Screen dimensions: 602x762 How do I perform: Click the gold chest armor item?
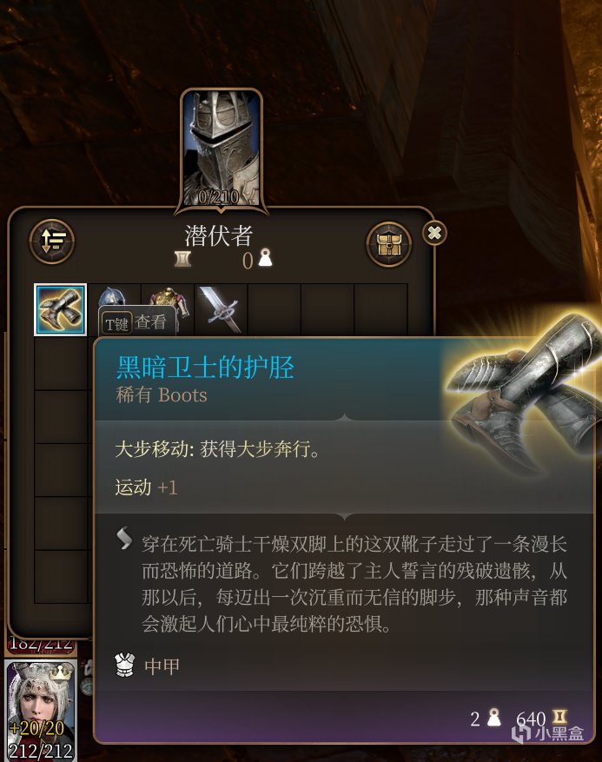pos(169,297)
